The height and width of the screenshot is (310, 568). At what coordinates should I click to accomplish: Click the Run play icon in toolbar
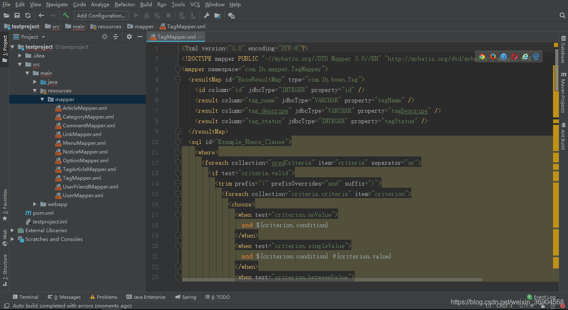coord(136,15)
